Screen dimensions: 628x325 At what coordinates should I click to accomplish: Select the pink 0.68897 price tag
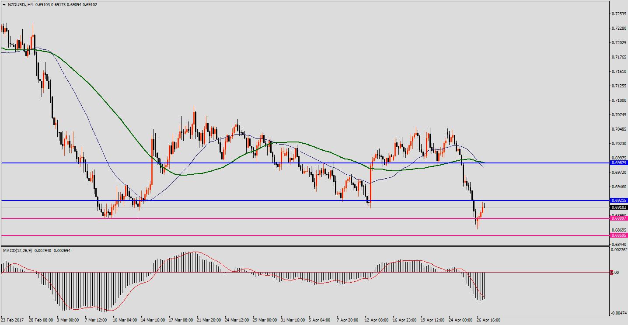(x=619, y=218)
